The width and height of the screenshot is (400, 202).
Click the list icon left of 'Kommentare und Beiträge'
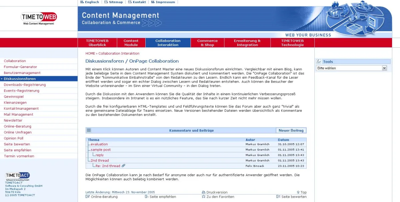[88, 130]
